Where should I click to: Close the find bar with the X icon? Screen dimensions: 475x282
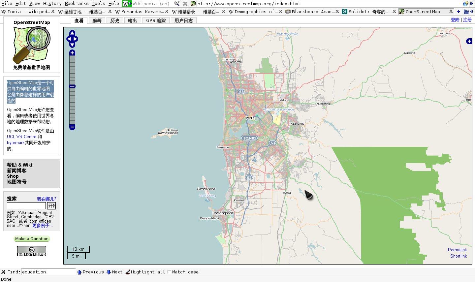coord(3,272)
